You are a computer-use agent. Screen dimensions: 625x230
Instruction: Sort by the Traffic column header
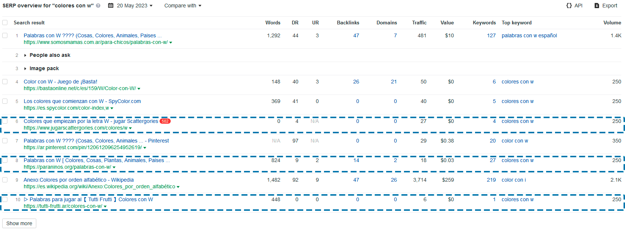419,23
